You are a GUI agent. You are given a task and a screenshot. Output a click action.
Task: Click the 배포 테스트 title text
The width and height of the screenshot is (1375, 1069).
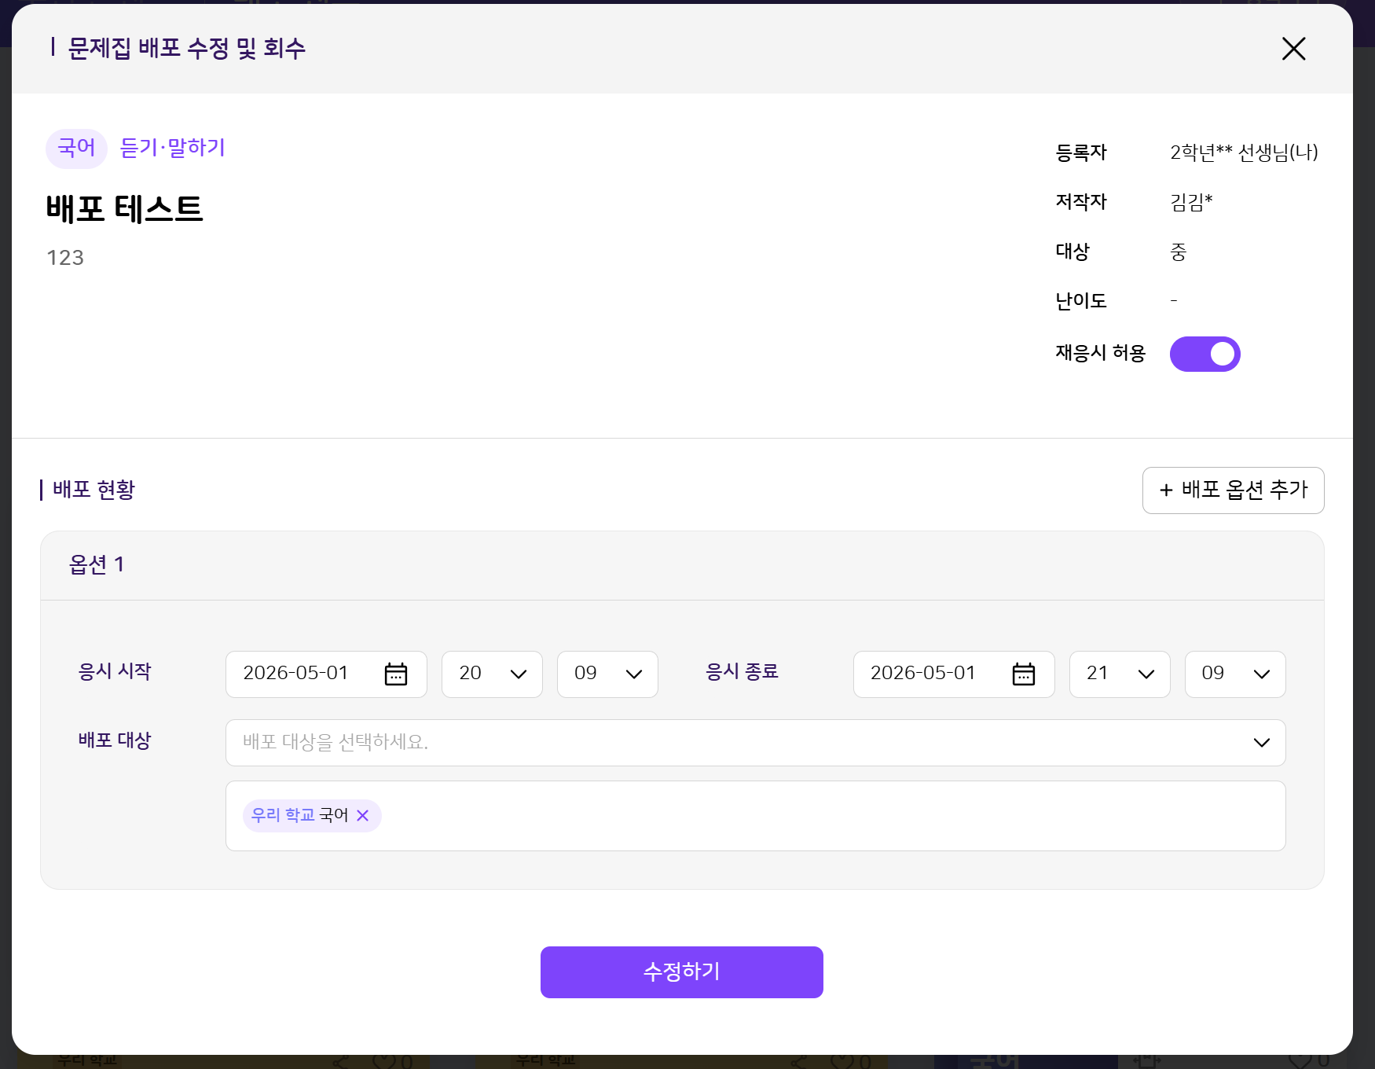(124, 209)
